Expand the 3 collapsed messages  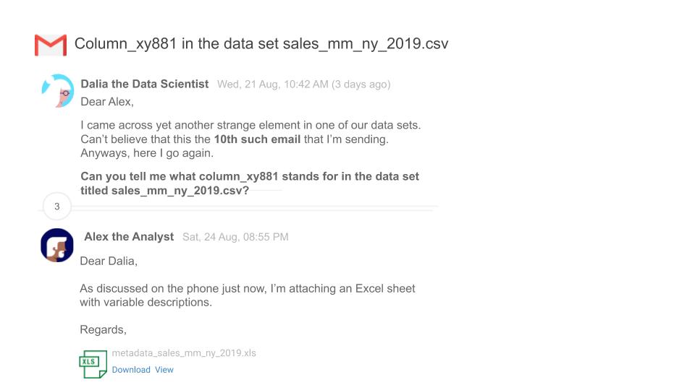[56, 206]
